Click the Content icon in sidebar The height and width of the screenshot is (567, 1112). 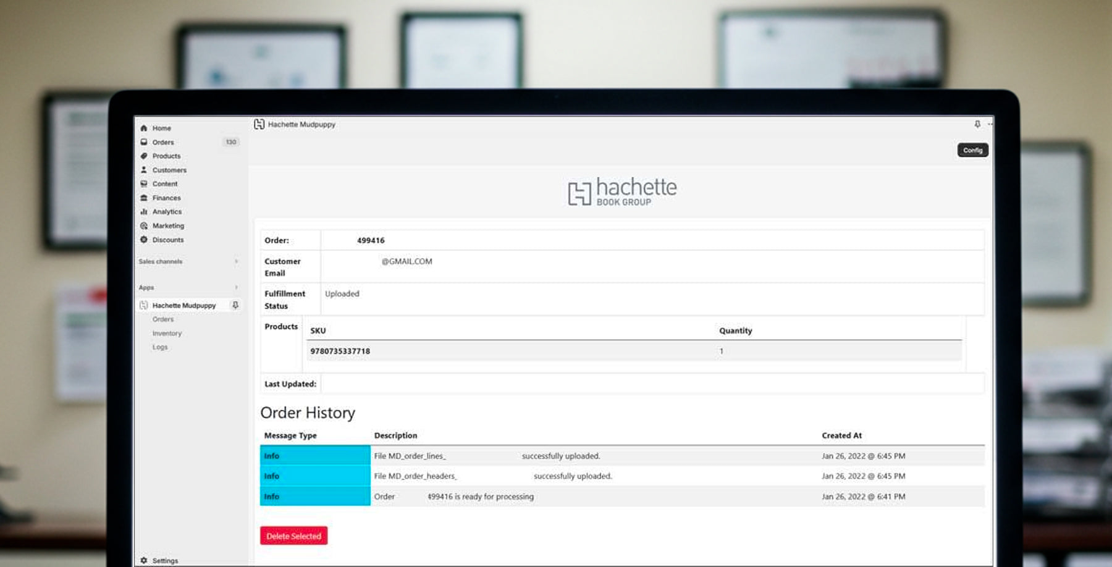144,184
